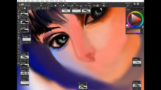
Task: Enable Freehand Strokes mode
Action: click(x=46, y=5)
